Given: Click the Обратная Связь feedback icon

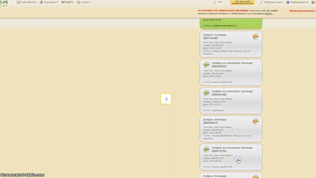Looking at the screenshot, I should (x=261, y=2).
